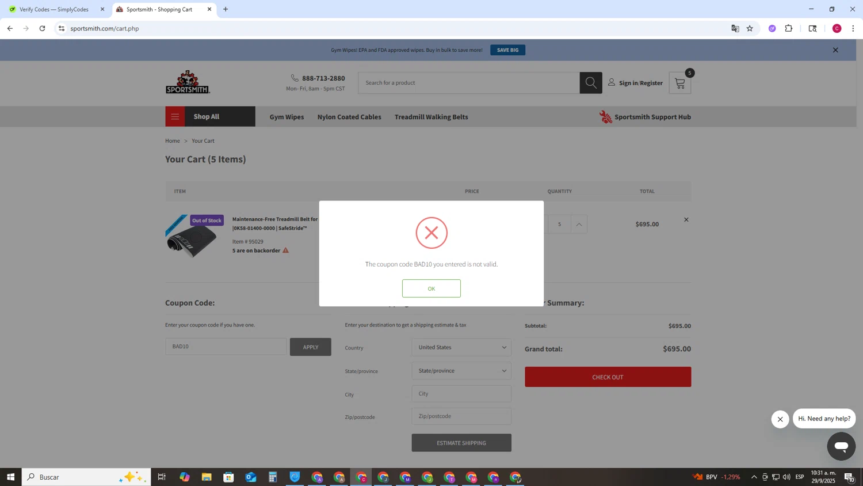
Task: Open the Maintenance-Free Treadmill Belt product link
Action: 275,223
